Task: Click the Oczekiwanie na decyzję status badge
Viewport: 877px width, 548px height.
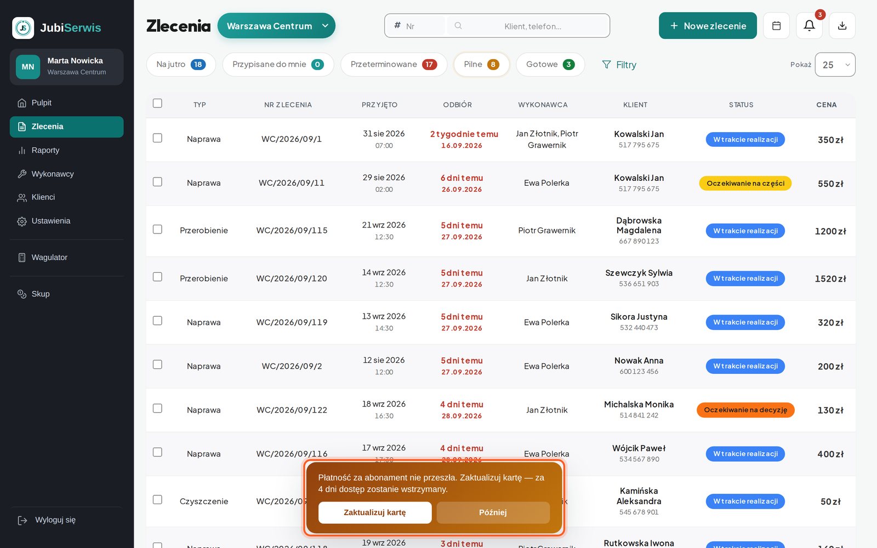Action: coord(745,410)
